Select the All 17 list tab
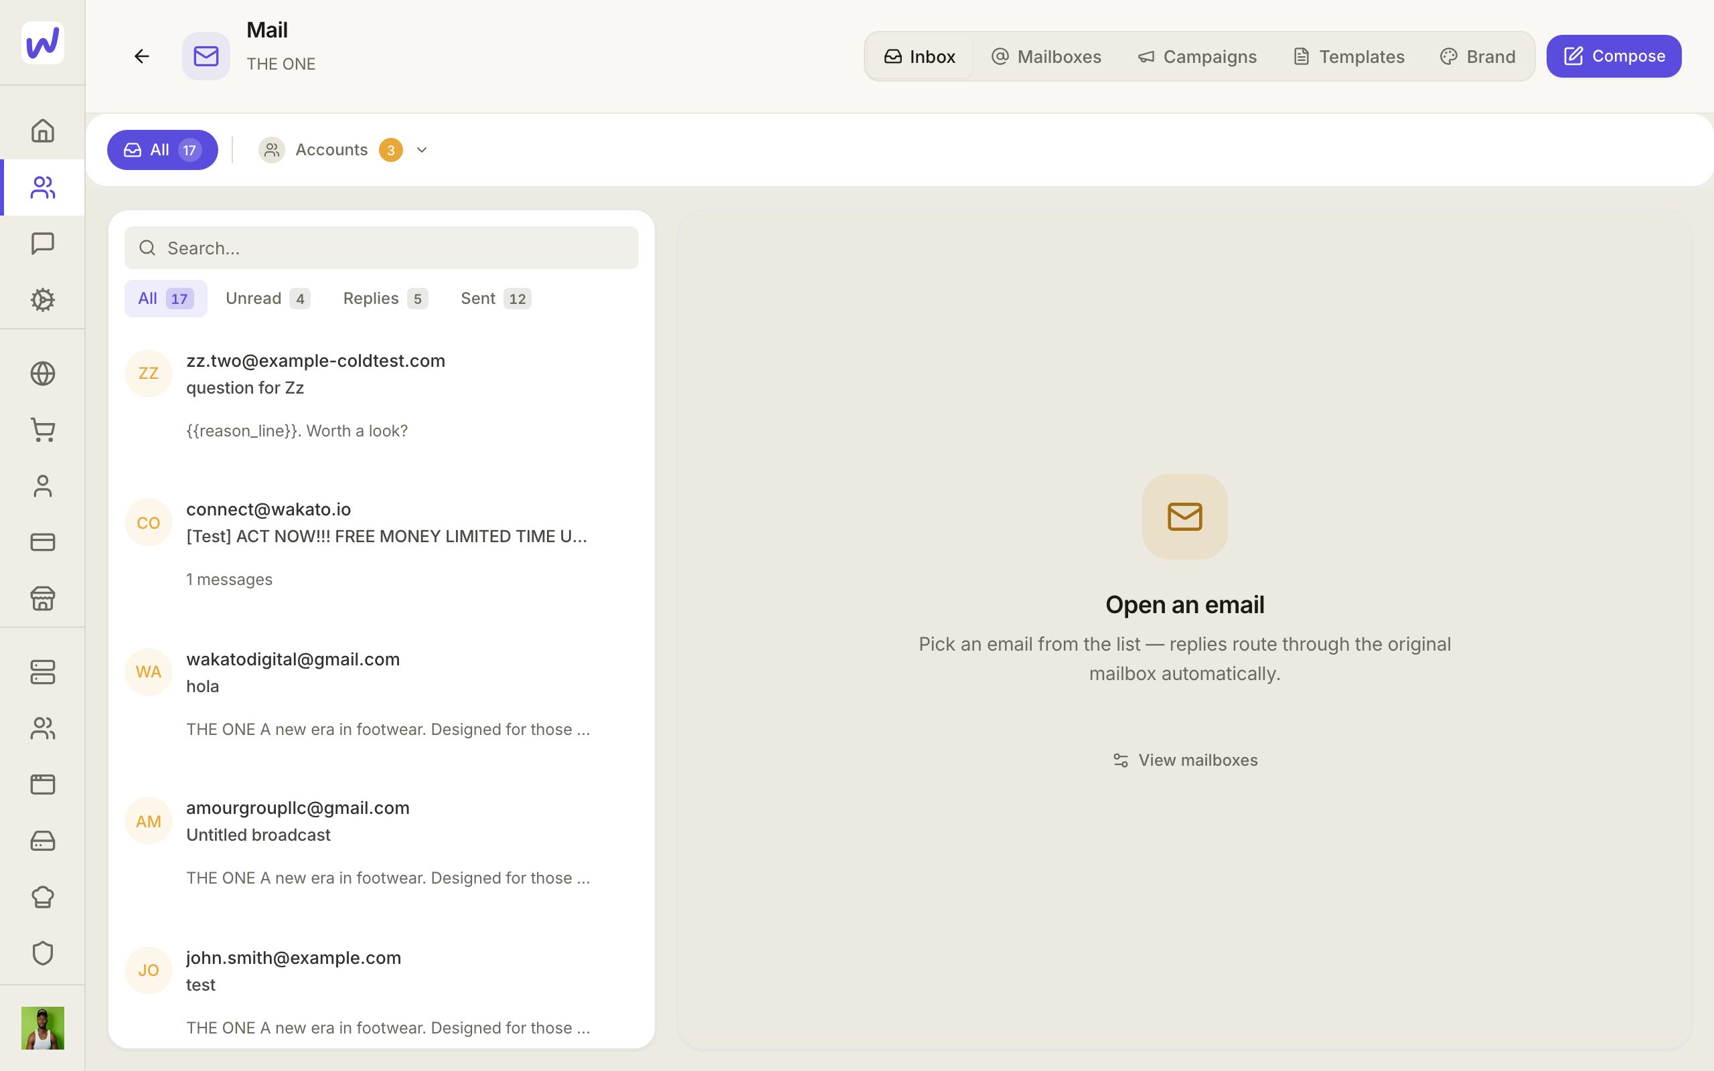This screenshot has height=1071, width=1714. coord(166,299)
